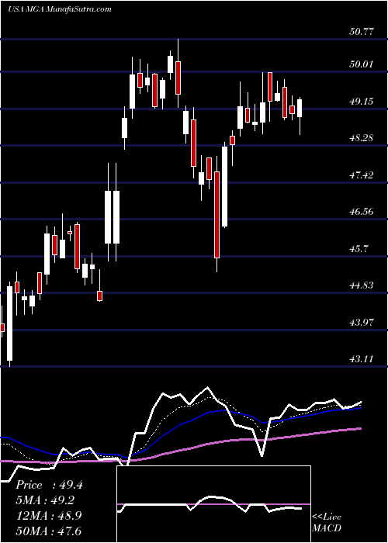Click the 50MA : 47.6 value
Viewport: 388px width, 543px height.
[49, 531]
